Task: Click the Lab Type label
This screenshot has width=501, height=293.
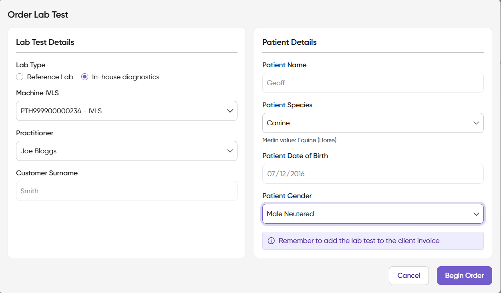Action: (30, 65)
